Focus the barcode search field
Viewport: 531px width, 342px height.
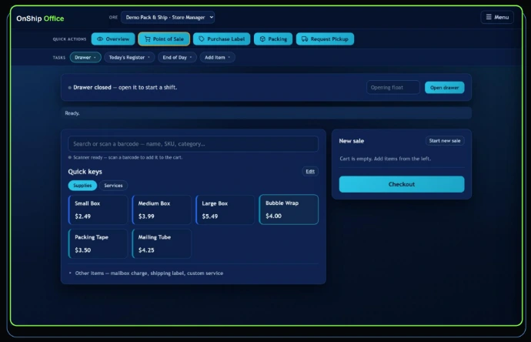pos(193,144)
